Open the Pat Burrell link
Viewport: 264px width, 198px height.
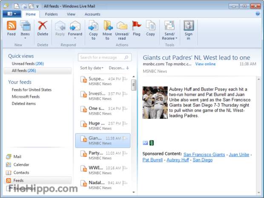click(x=152, y=160)
